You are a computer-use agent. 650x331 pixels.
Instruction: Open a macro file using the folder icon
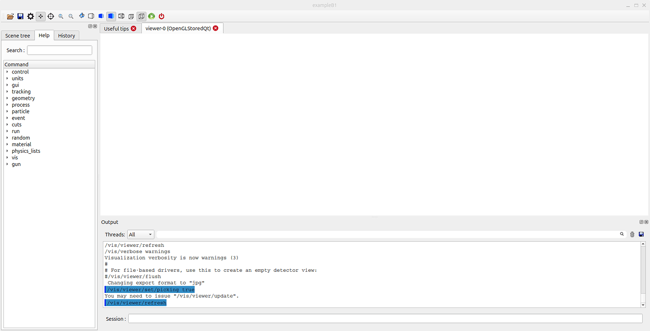point(10,16)
